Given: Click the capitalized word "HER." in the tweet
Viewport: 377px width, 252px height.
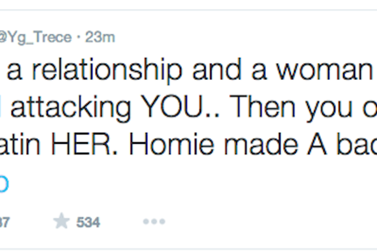Looking at the screenshot, I should pos(84,145).
